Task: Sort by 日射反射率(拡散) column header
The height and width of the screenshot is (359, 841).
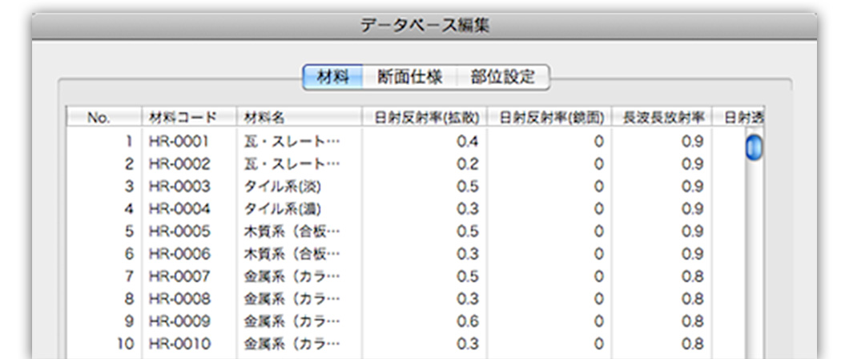Action: [x=425, y=117]
